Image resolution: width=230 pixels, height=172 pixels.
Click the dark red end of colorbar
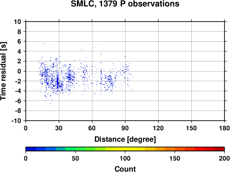[x=219, y=149]
